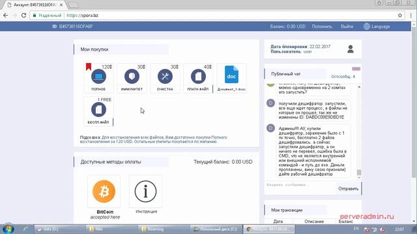Image resolution: width=417 pixels, height=234 pixels.
Task: Open a new browser tab
Action: (73, 5)
